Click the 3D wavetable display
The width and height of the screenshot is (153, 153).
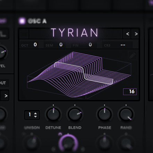point(79,74)
